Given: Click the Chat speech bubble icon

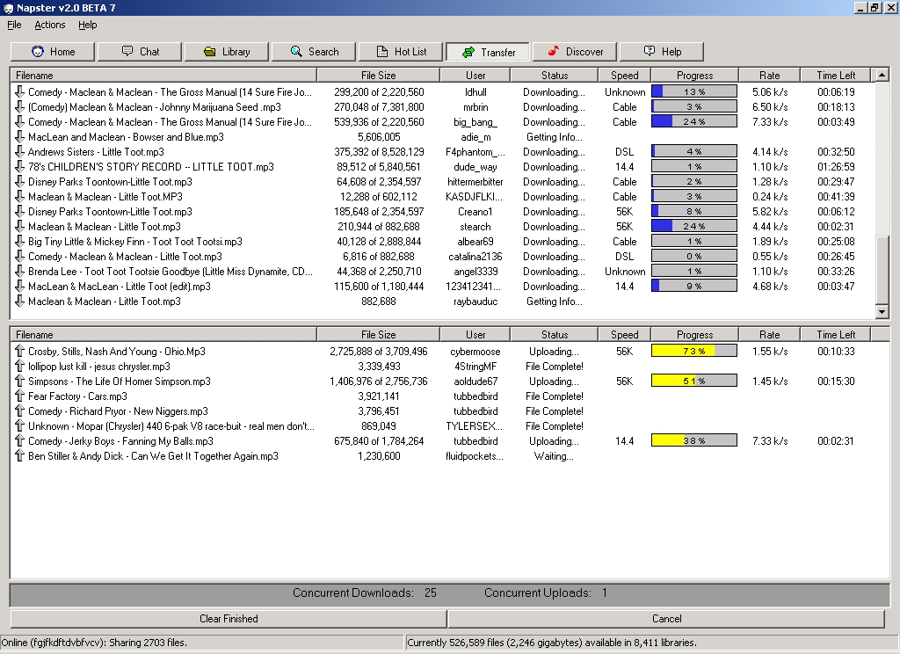Looking at the screenshot, I should 127,52.
